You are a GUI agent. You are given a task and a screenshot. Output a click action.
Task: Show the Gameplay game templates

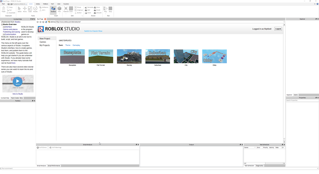[x=76, y=45]
